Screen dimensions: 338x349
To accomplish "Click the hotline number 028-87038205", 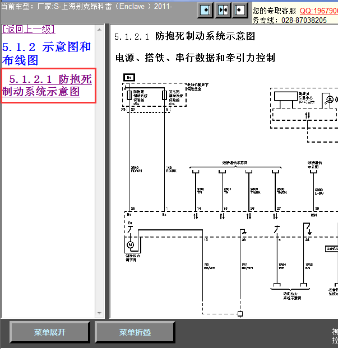I will coord(304,20).
